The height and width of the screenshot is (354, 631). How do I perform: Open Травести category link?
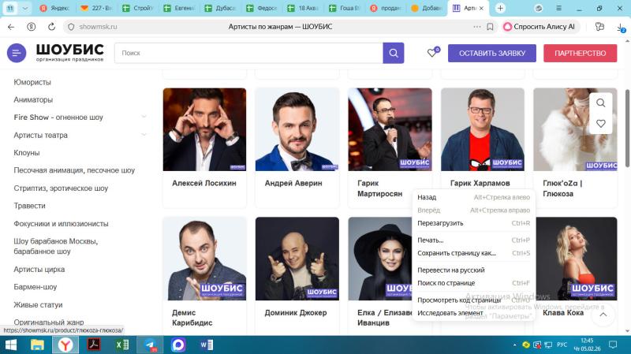(x=29, y=206)
